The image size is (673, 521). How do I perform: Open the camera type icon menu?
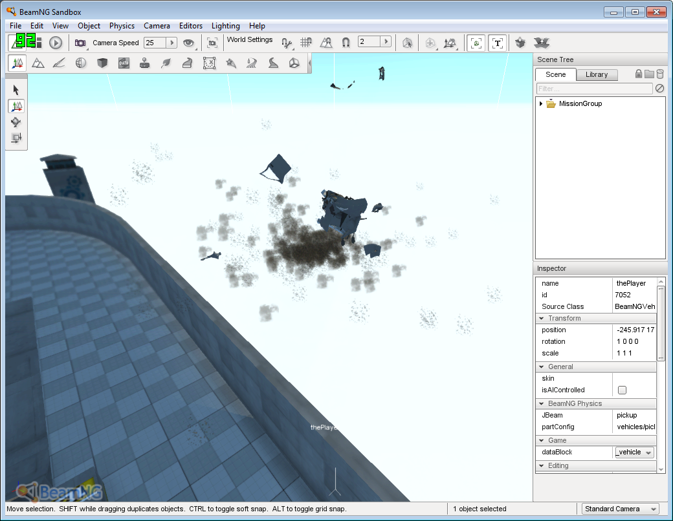(x=80, y=43)
